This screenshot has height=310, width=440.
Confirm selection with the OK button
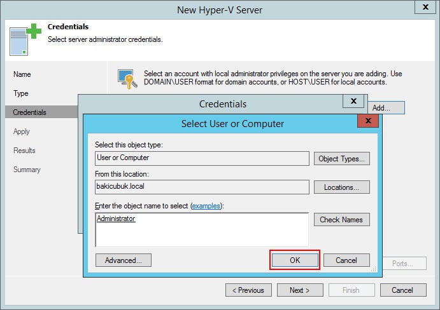pyautogui.click(x=295, y=260)
